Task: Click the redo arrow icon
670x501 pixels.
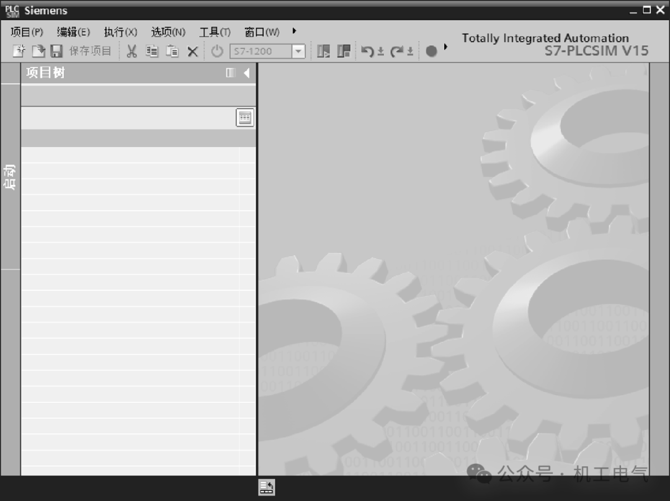Action: [397, 51]
